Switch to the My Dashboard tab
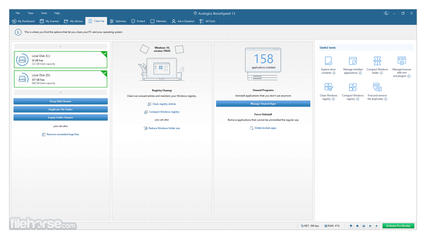 [23, 21]
